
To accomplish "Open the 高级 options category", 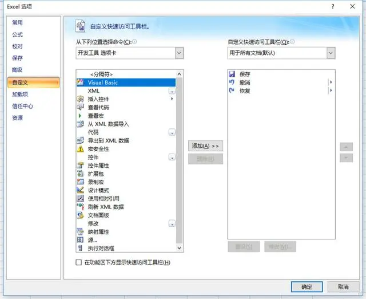I will click(17, 70).
